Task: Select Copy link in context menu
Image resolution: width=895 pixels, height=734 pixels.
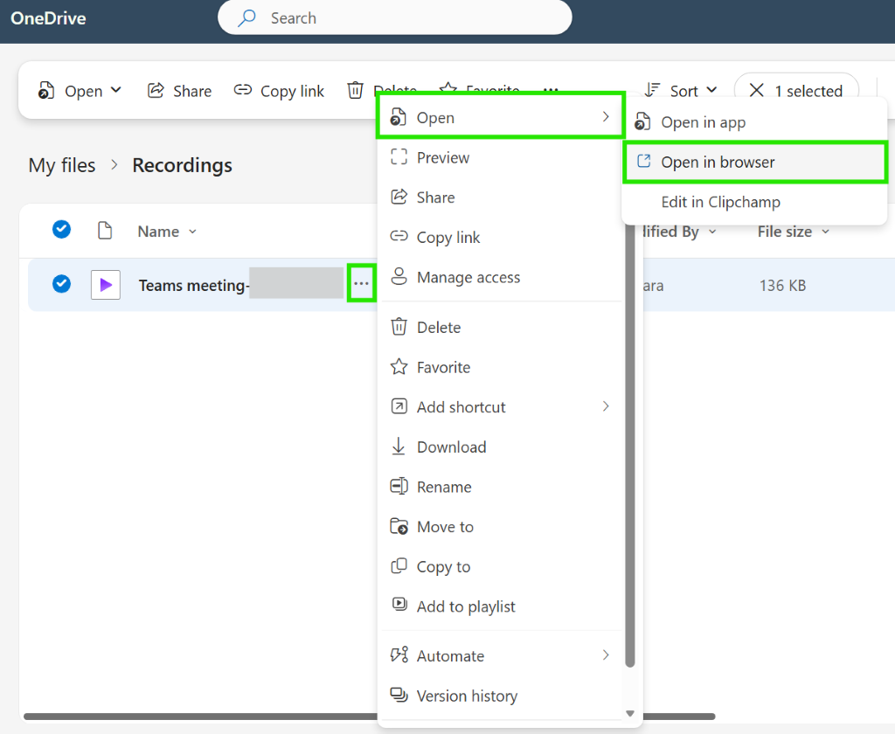Action: tap(500, 238)
